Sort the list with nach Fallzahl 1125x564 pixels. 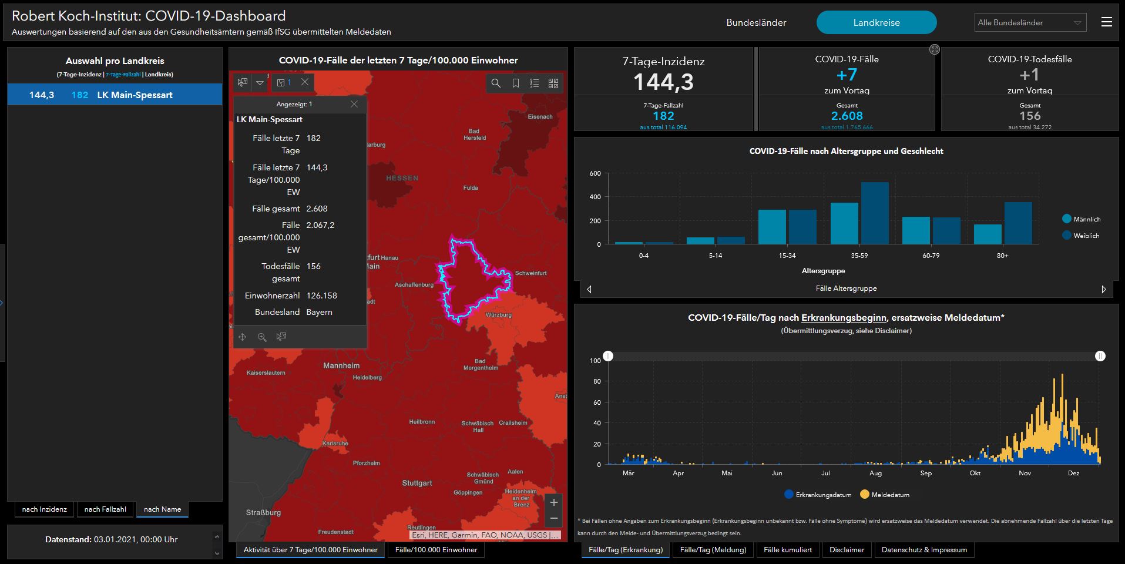[105, 509]
